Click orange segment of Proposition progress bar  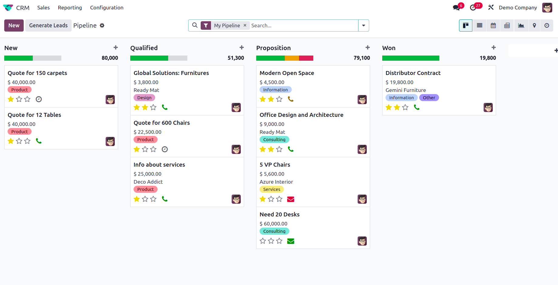(292, 58)
